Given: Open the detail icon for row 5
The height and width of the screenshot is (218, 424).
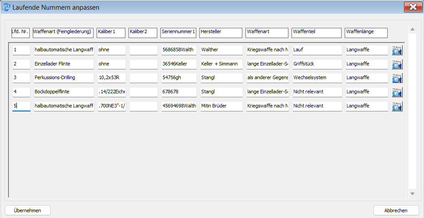Looking at the screenshot, I should (397, 106).
